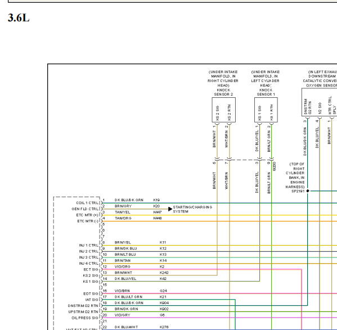
Task: Click the IAT SIG pin label
Action: (x=92, y=300)
